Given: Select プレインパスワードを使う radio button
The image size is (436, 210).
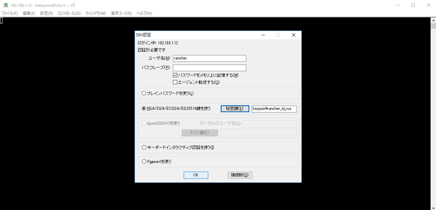Looking at the screenshot, I should 144,94.
